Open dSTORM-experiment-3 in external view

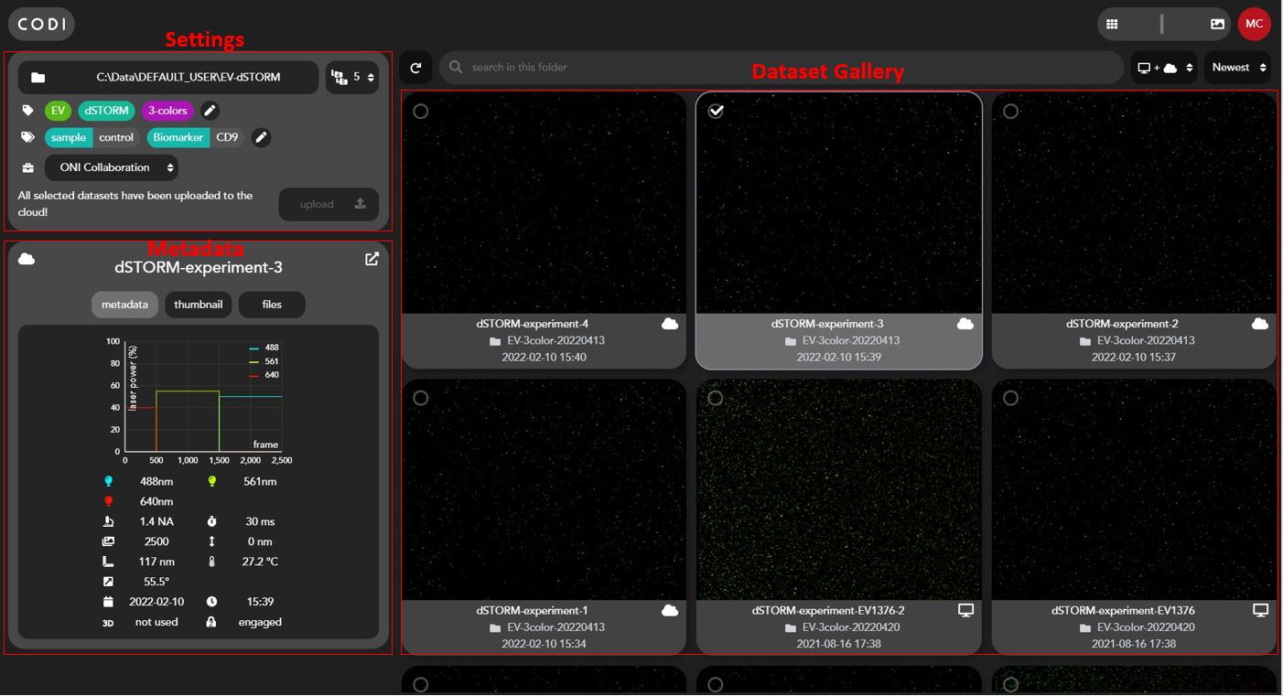pyautogui.click(x=372, y=259)
